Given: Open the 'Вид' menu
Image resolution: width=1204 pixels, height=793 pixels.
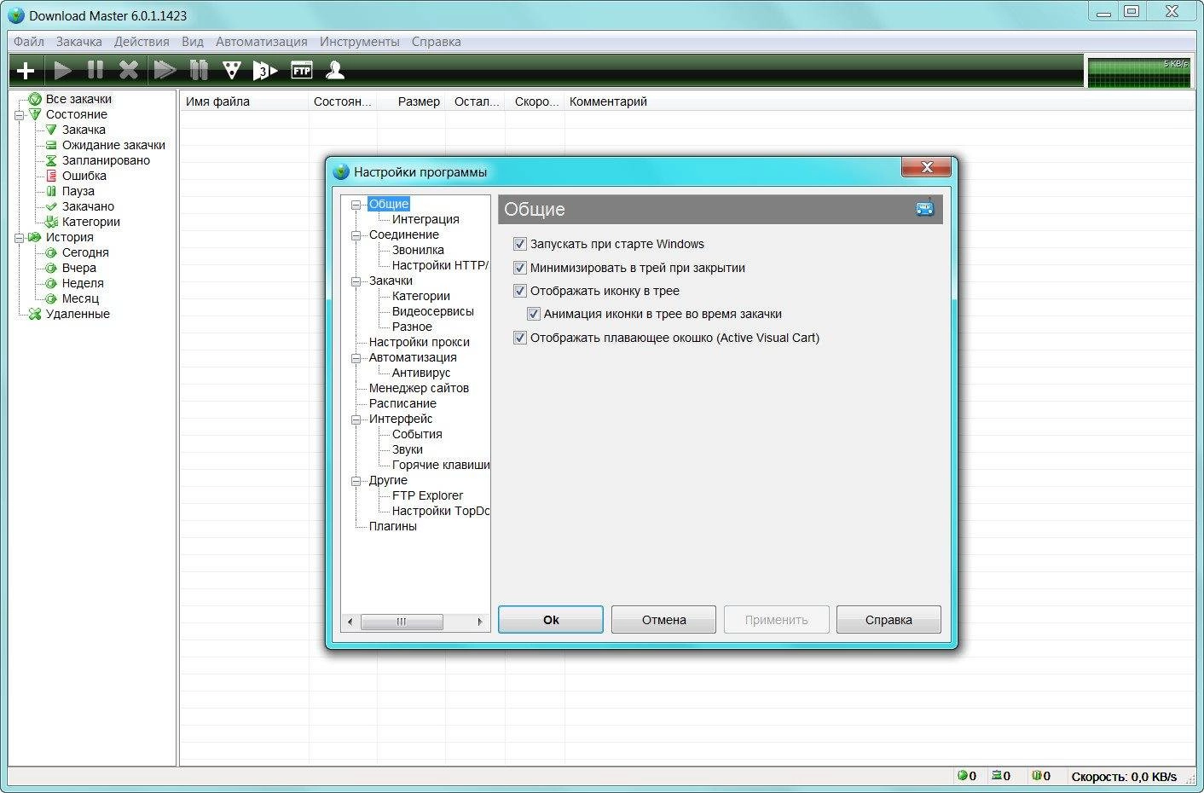Looking at the screenshot, I should point(193,42).
